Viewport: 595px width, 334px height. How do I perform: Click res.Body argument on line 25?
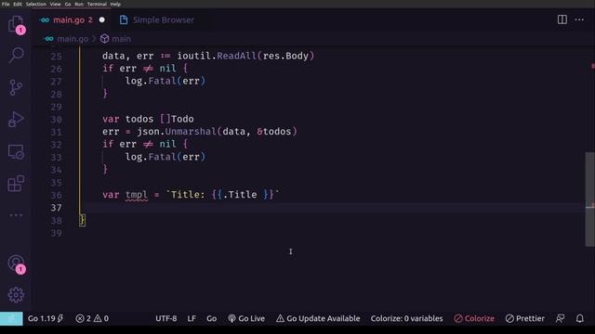pos(285,56)
